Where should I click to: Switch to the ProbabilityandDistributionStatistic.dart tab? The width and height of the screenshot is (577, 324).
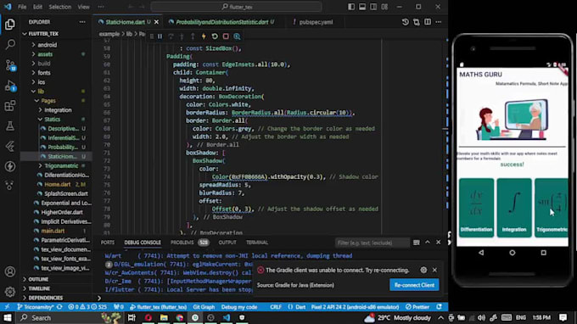pos(221,22)
